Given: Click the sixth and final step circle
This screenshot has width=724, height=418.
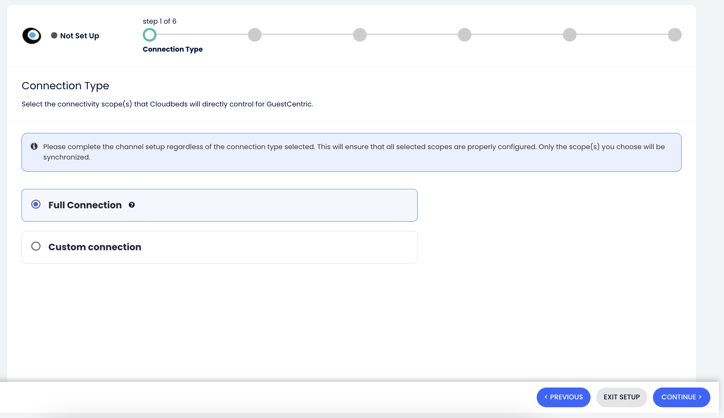Looking at the screenshot, I should point(674,35).
